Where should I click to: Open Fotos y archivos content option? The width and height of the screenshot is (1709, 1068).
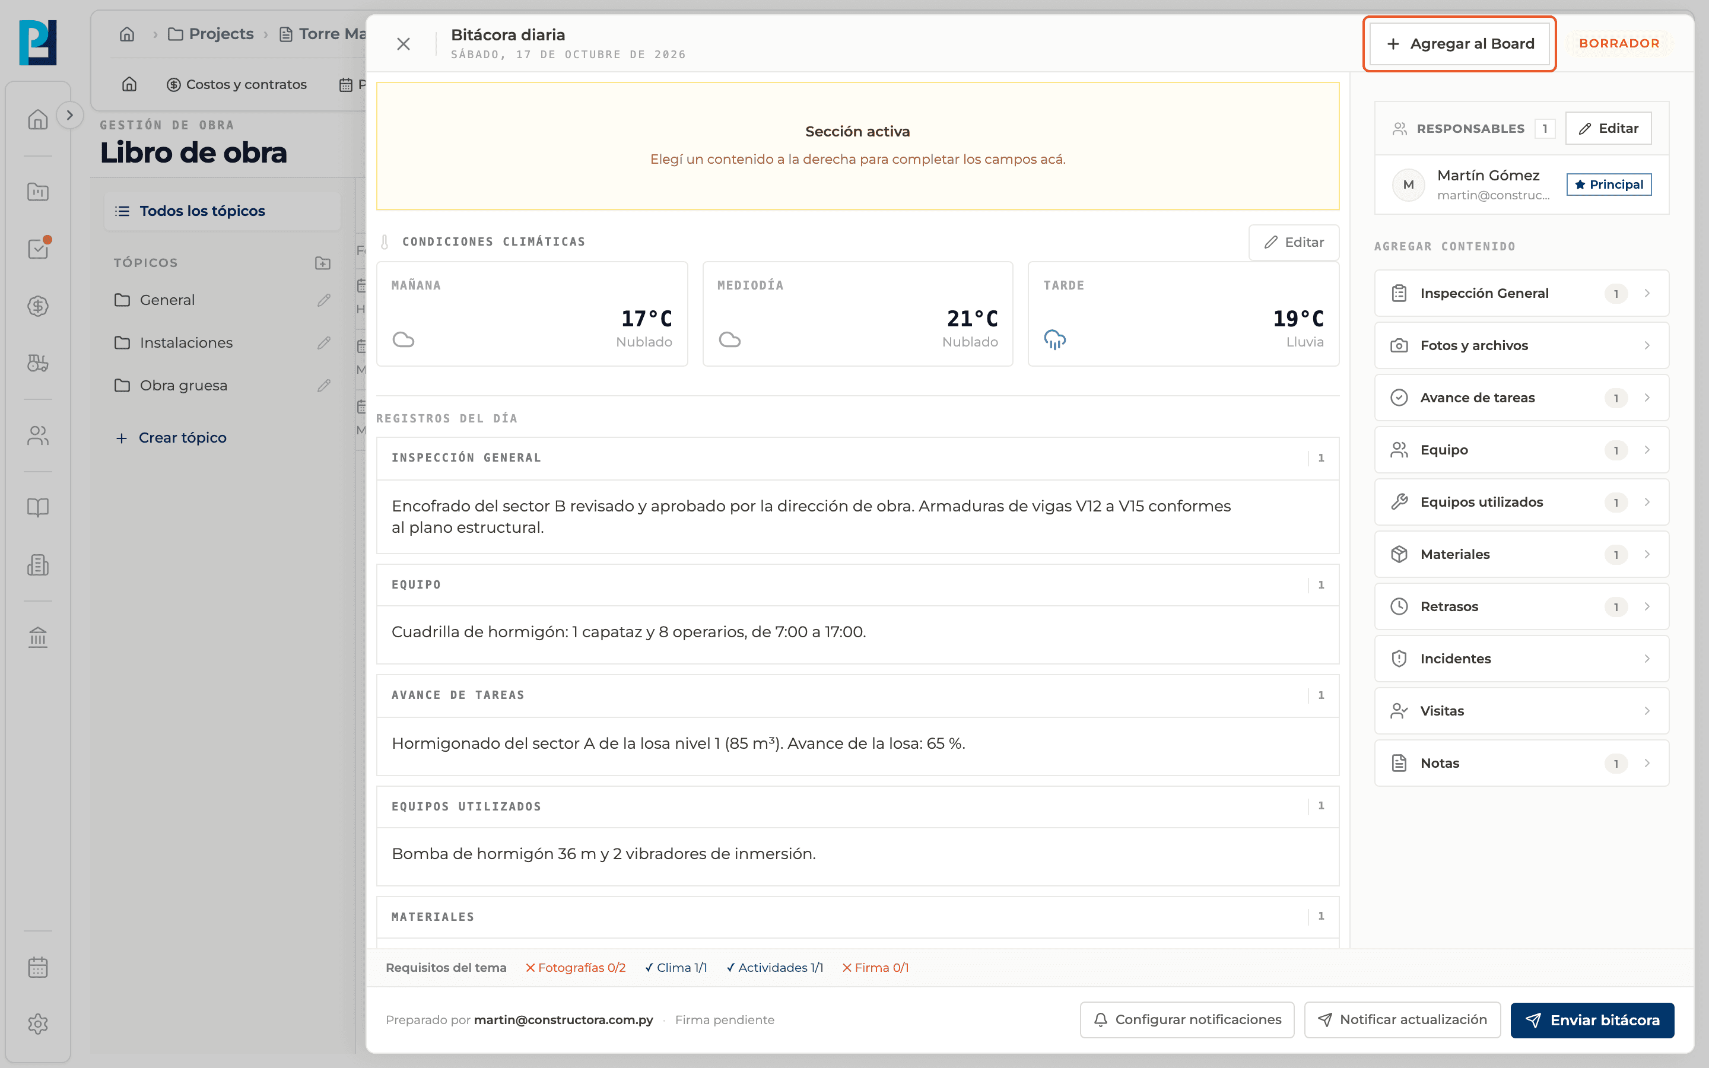coord(1521,345)
